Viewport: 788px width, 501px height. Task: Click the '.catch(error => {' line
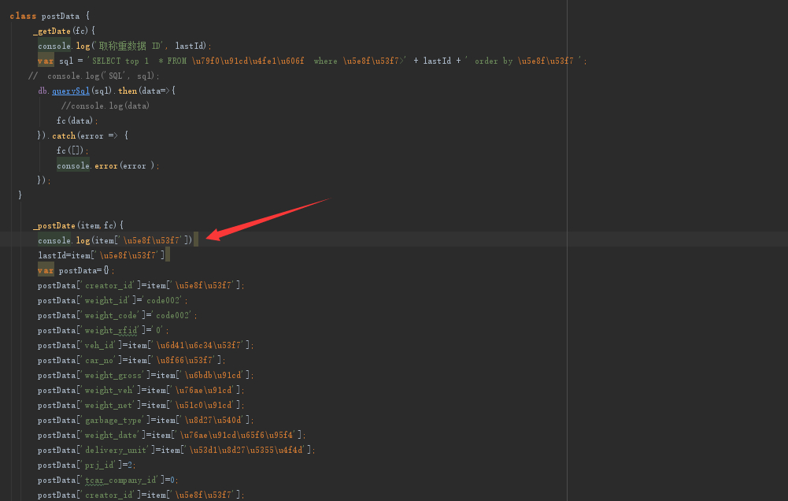(x=83, y=135)
